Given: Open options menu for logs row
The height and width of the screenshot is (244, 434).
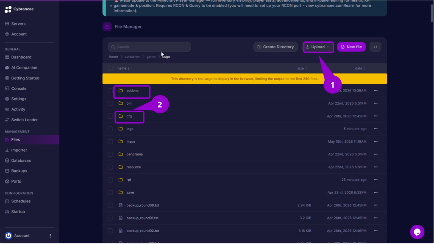Looking at the screenshot, I should tap(376, 129).
